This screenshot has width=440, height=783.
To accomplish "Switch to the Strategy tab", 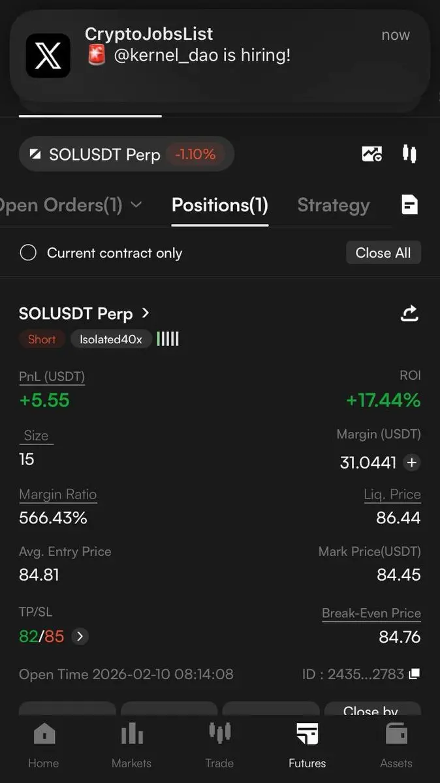I will click(x=334, y=205).
